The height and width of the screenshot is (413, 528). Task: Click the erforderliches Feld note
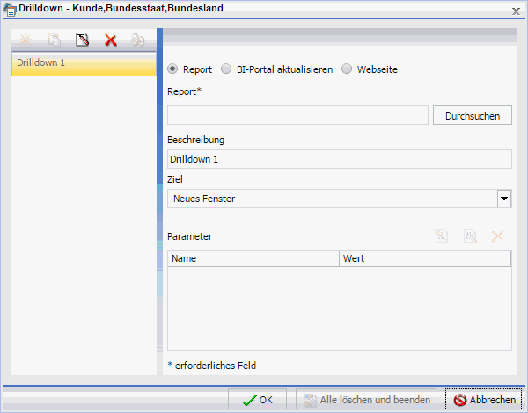click(x=212, y=366)
